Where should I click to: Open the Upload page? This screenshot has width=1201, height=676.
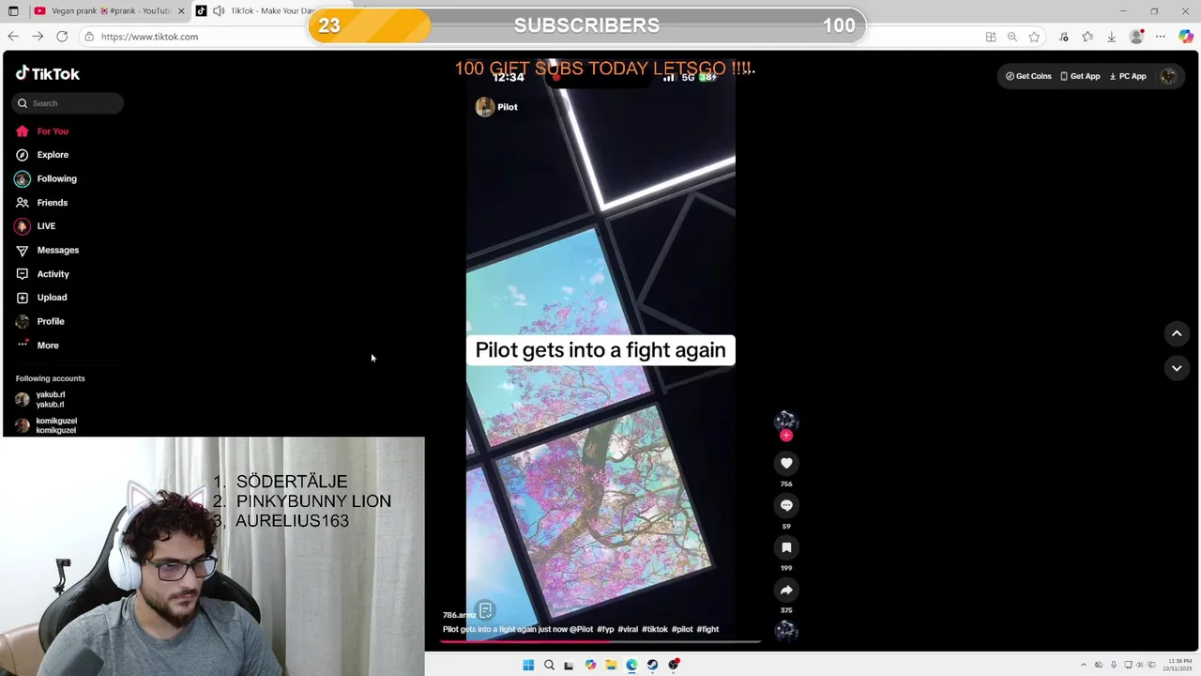tap(41, 298)
